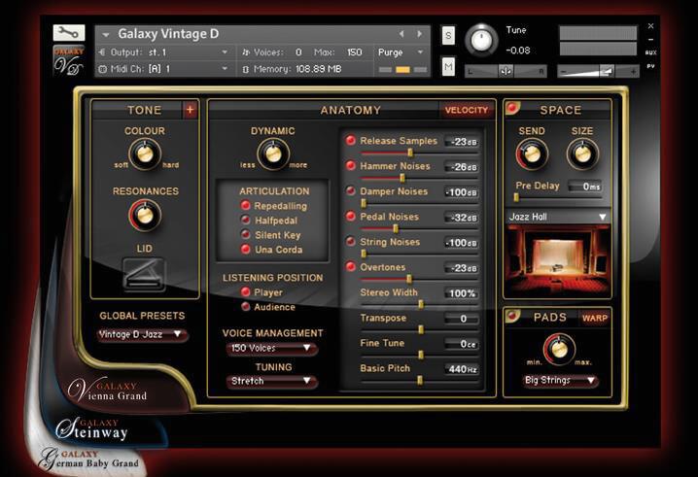The image size is (698, 477).
Task: Open the VELOCITY tab
Action: (467, 110)
